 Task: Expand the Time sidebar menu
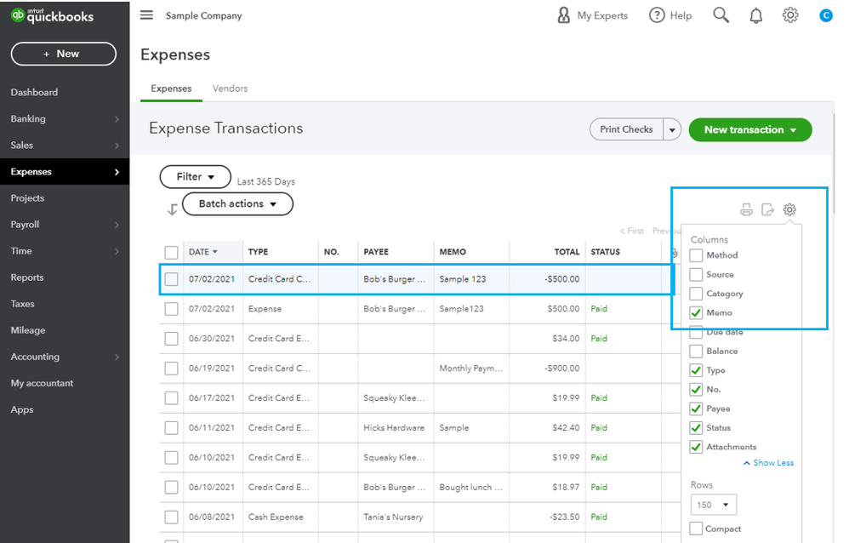[x=65, y=251]
